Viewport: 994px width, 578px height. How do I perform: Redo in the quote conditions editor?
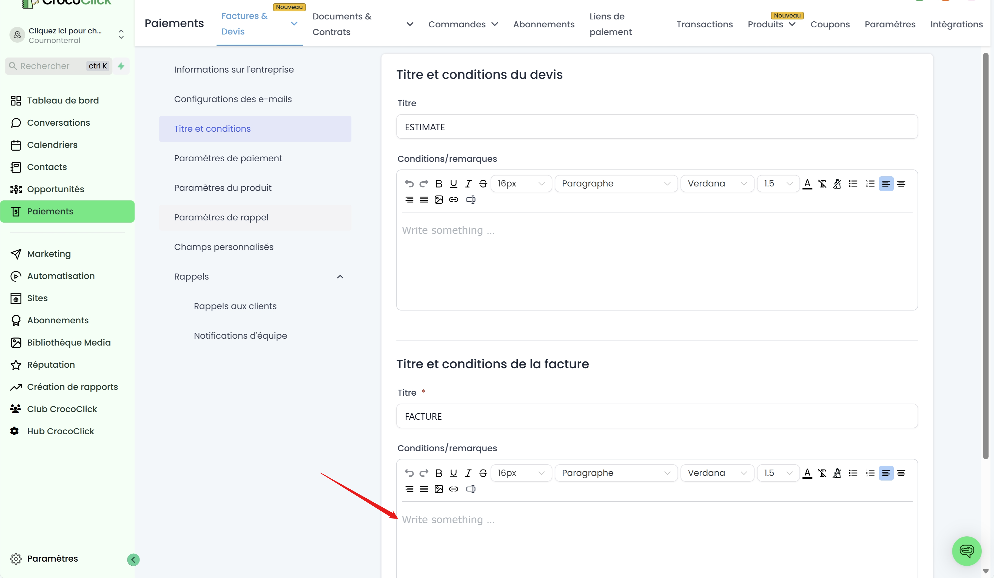click(x=424, y=184)
